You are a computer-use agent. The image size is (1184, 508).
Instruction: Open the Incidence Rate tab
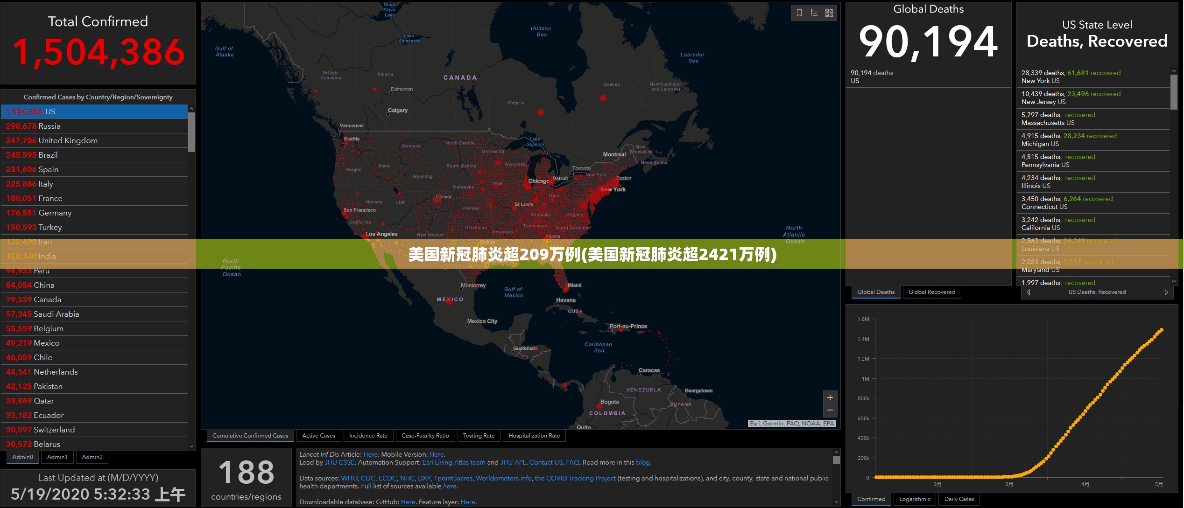(x=368, y=436)
